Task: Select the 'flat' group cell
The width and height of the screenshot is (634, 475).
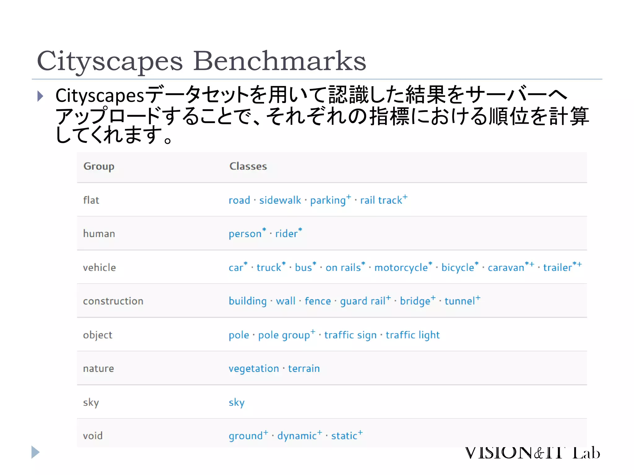Action: point(91,200)
